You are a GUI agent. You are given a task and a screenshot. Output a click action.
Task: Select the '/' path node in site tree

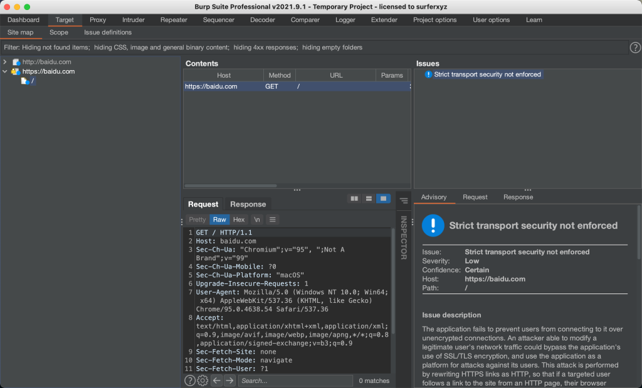pyautogui.click(x=33, y=81)
